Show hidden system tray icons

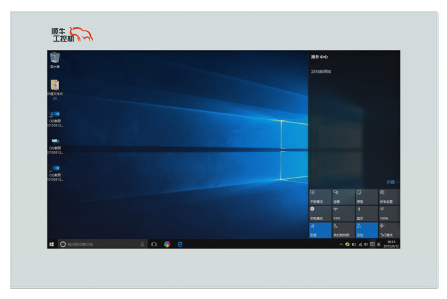tap(341, 244)
